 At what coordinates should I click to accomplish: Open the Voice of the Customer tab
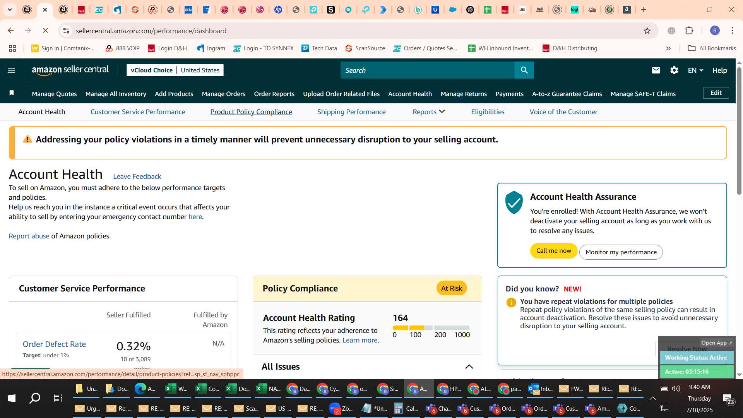pos(563,111)
